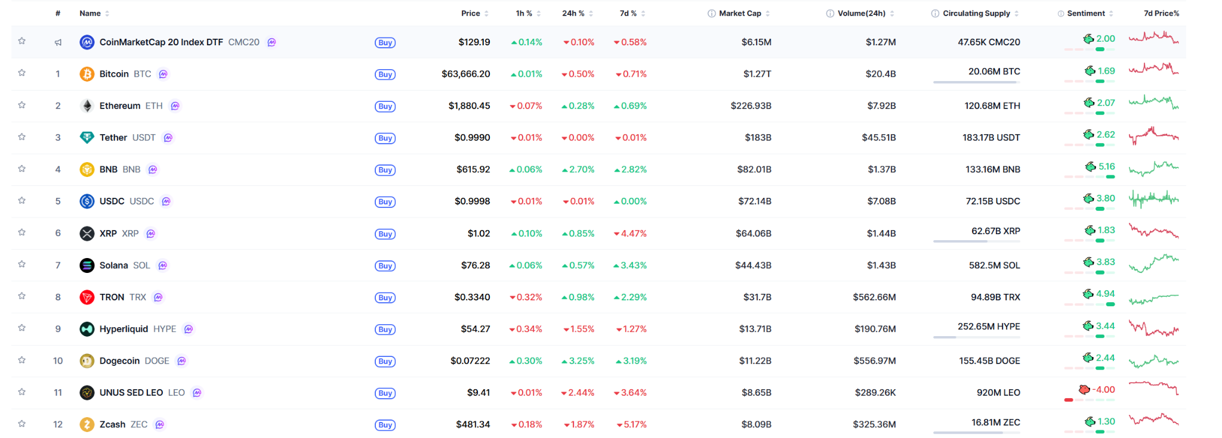Screen dimensions: 1222x438
Task: Toggle watchlist star for XRP
Action: coord(21,232)
